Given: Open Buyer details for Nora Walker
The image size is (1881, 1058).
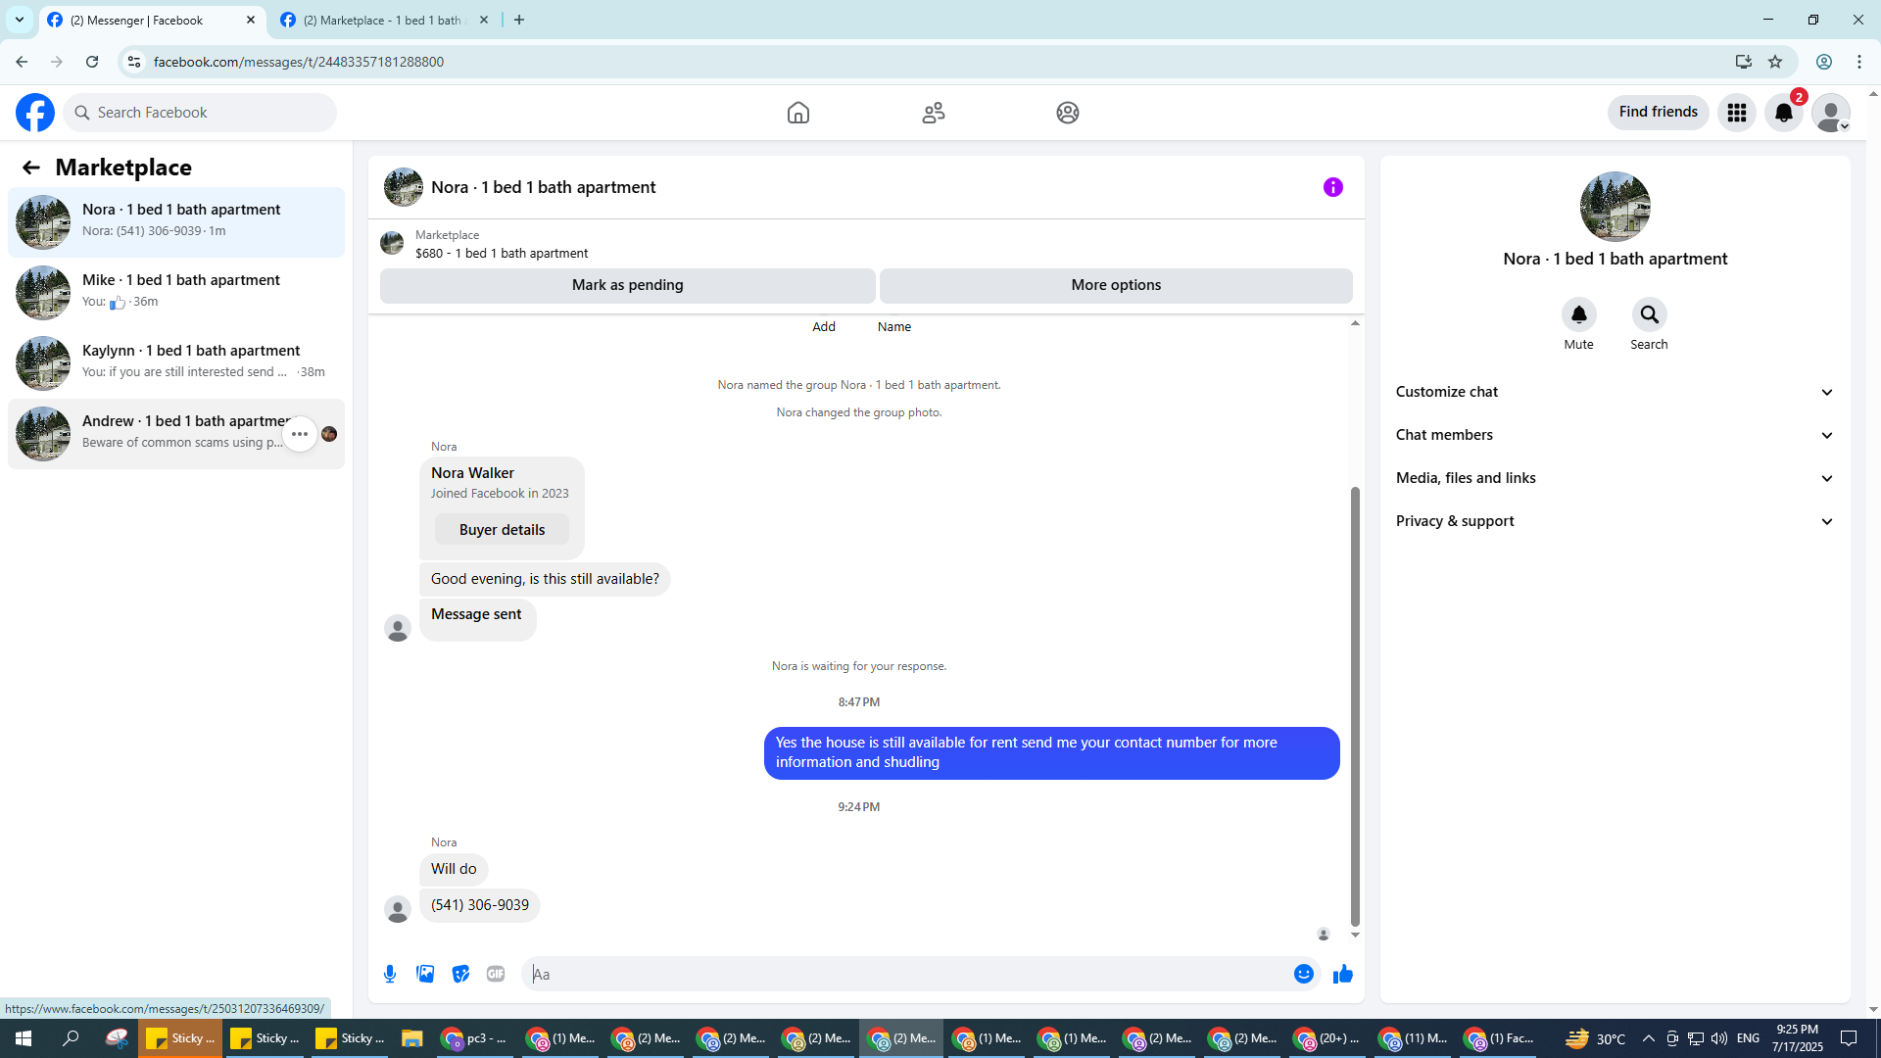Looking at the screenshot, I should [502, 530].
